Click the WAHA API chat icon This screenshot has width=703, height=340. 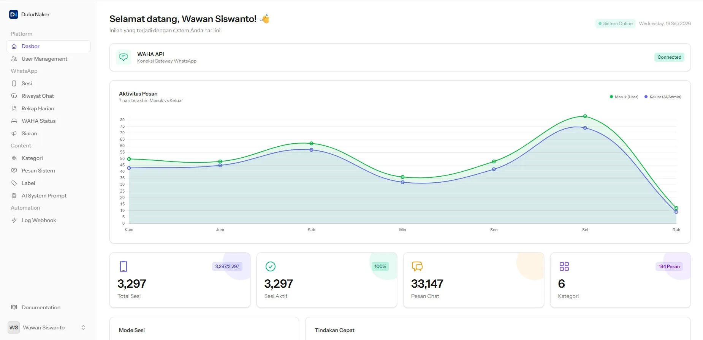(123, 57)
